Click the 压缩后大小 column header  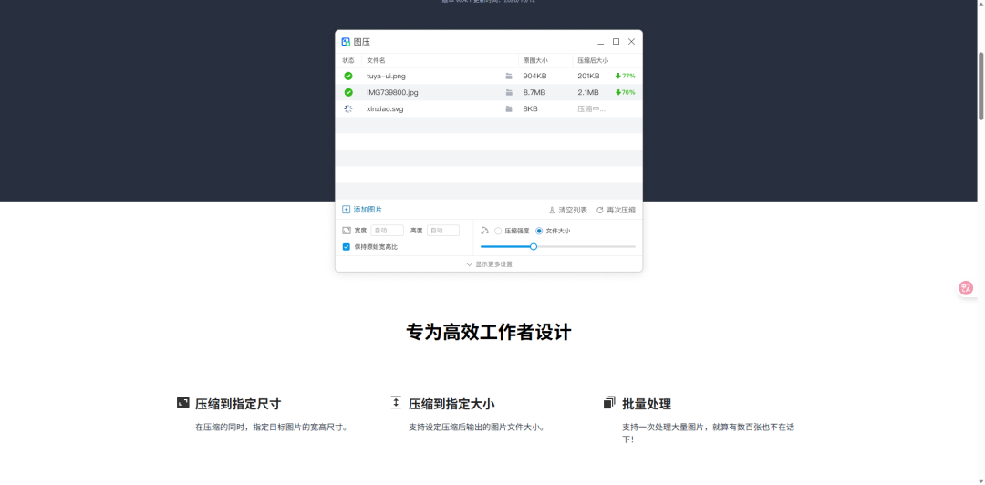(593, 60)
